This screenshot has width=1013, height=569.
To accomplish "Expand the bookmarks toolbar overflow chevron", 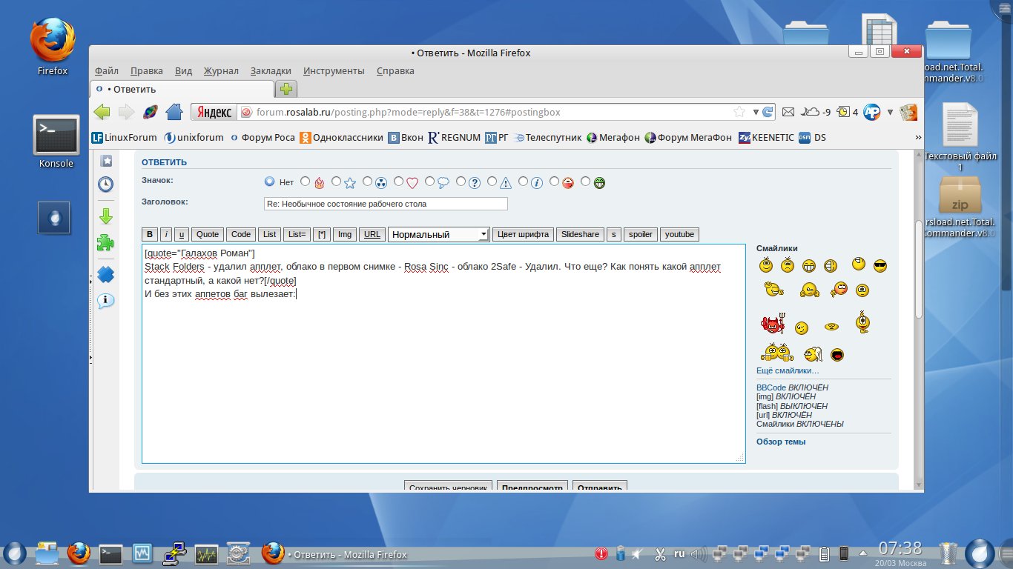I will (x=918, y=138).
